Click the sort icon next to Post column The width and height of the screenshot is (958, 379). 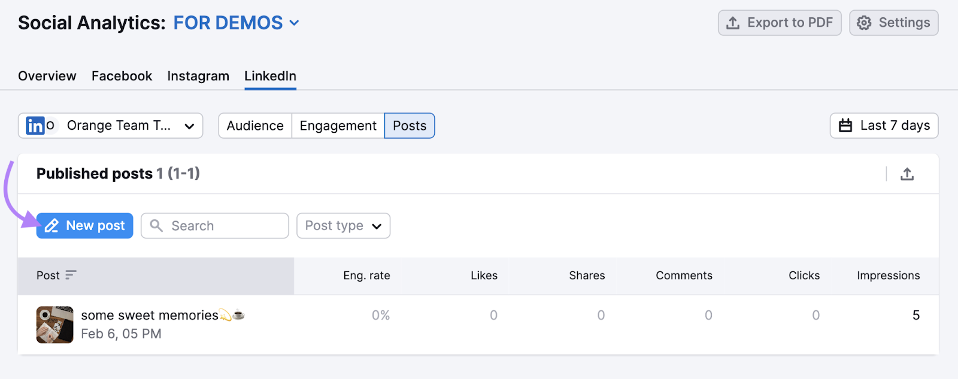coord(71,275)
